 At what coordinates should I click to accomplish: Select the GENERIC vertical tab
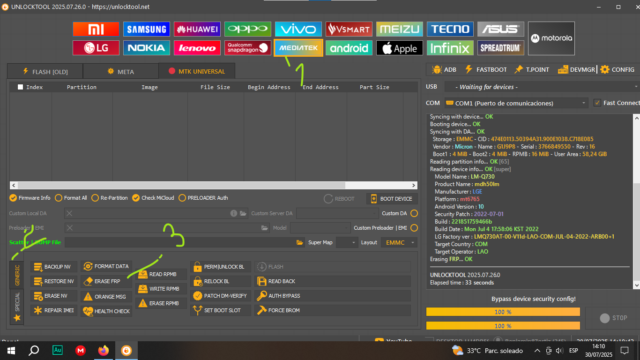tap(17, 275)
